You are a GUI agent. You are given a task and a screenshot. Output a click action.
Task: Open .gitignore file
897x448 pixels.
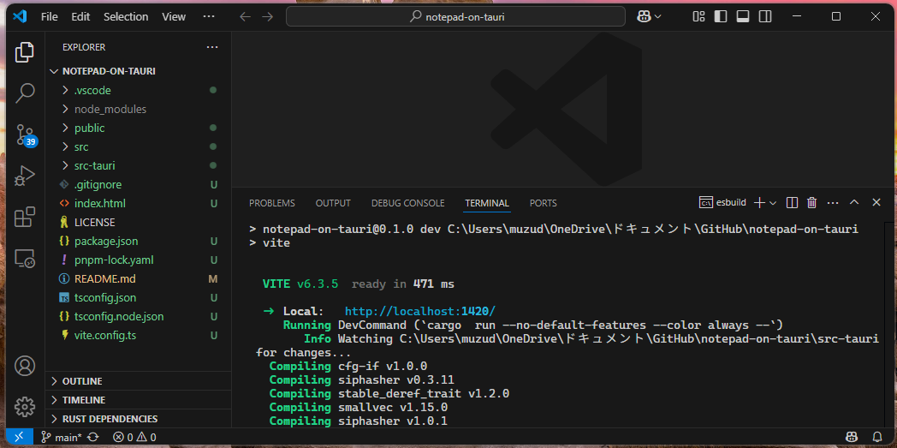click(139, 185)
